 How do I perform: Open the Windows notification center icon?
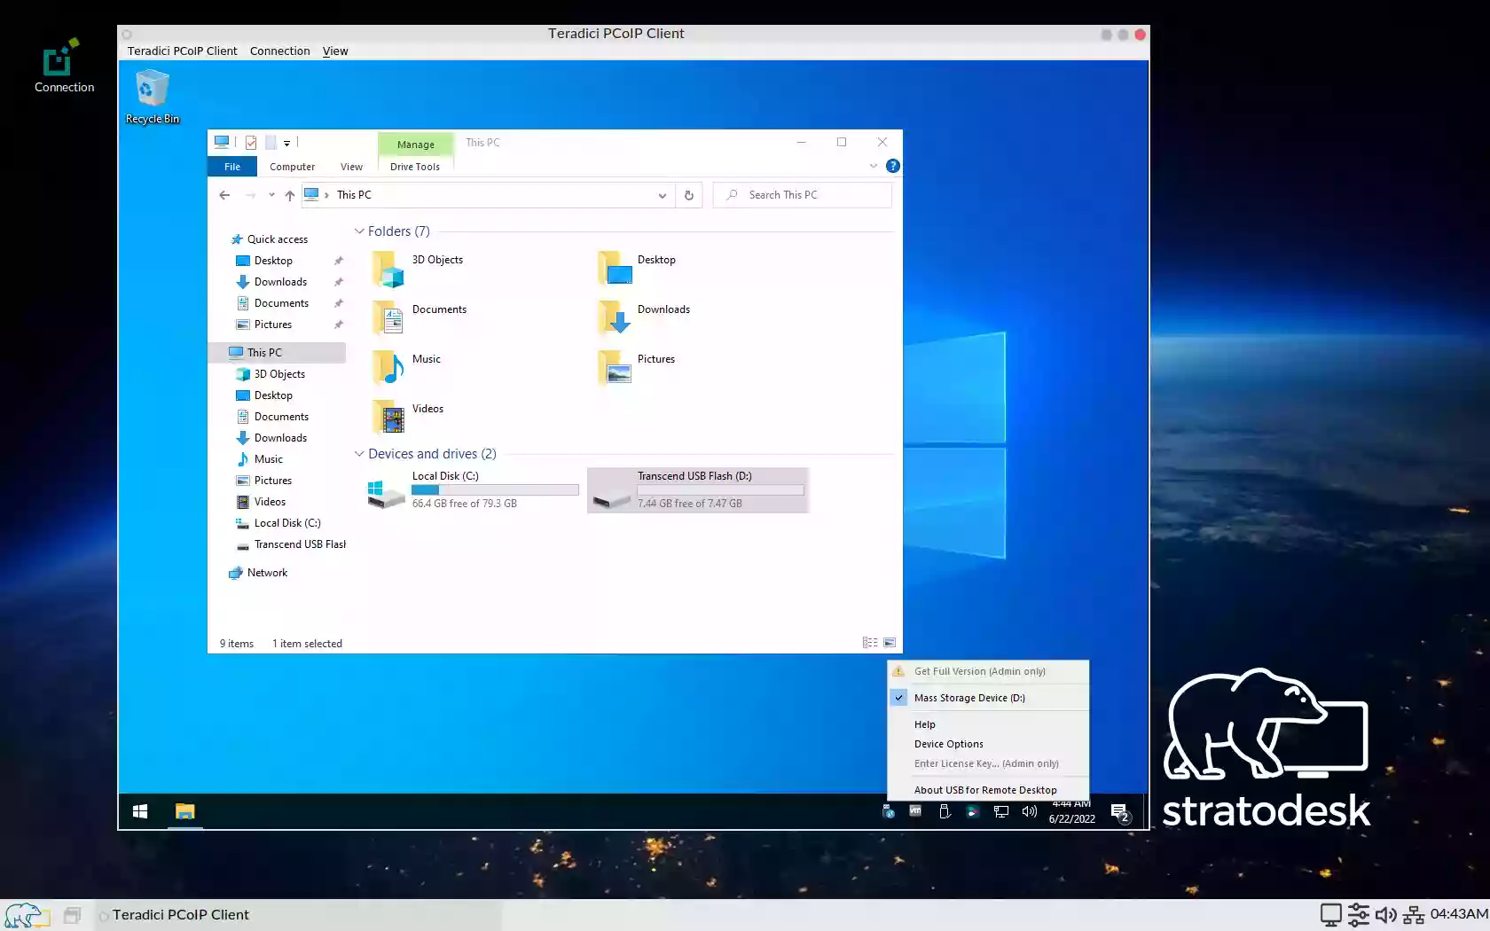tap(1119, 812)
